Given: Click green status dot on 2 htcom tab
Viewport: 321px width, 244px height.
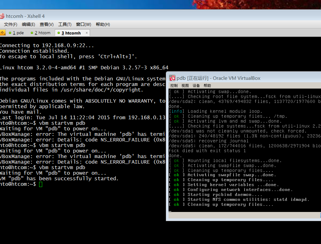Looking at the screenshot, I should pos(32,33).
